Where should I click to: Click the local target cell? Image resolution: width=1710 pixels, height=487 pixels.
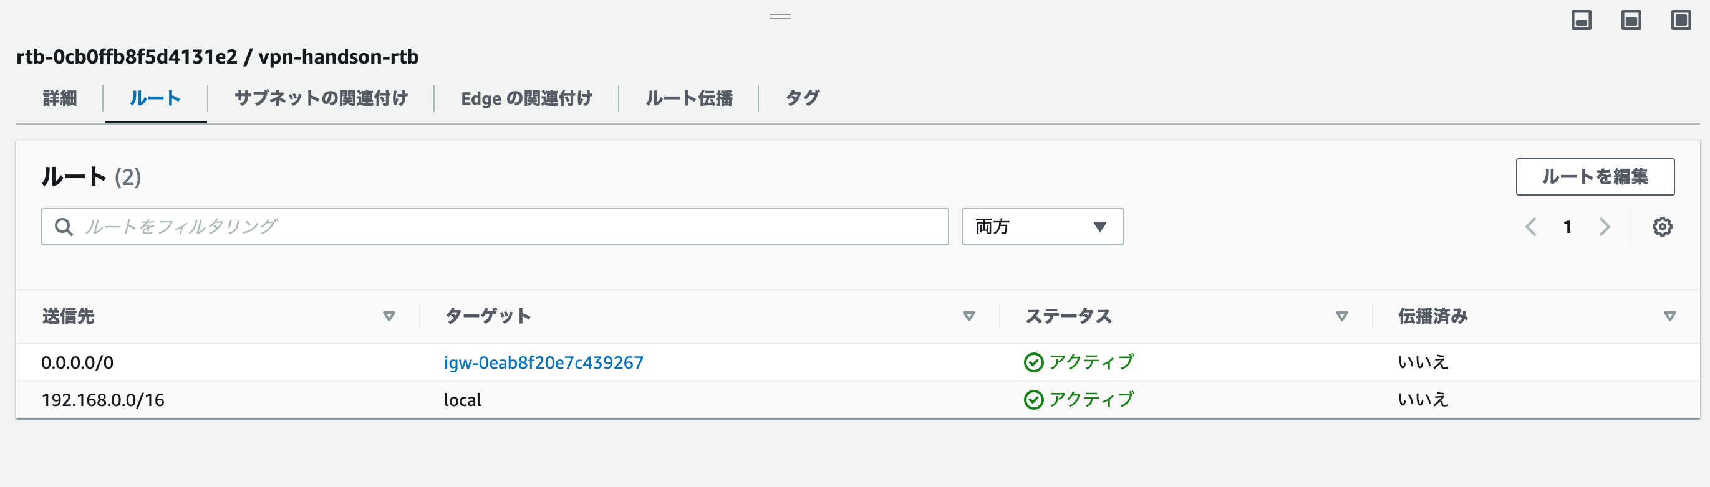(463, 400)
